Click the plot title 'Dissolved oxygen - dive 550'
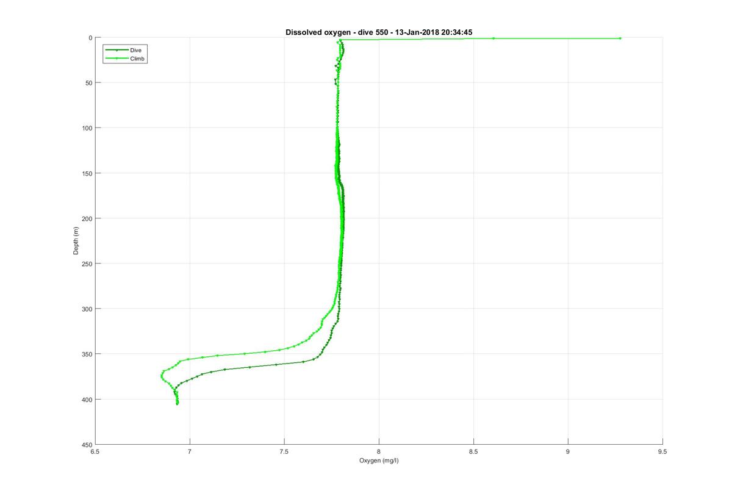Image resolution: width=732 pixels, height=499 pixels. point(337,32)
